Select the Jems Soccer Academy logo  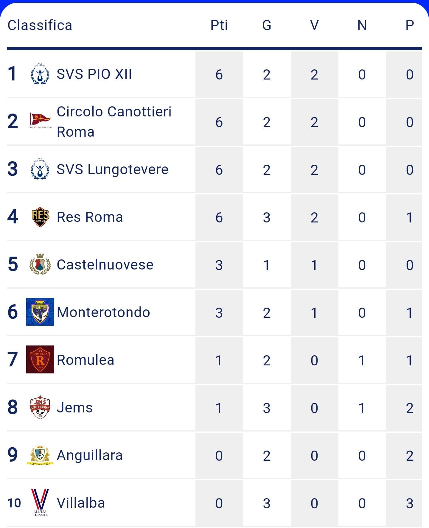coord(40,407)
